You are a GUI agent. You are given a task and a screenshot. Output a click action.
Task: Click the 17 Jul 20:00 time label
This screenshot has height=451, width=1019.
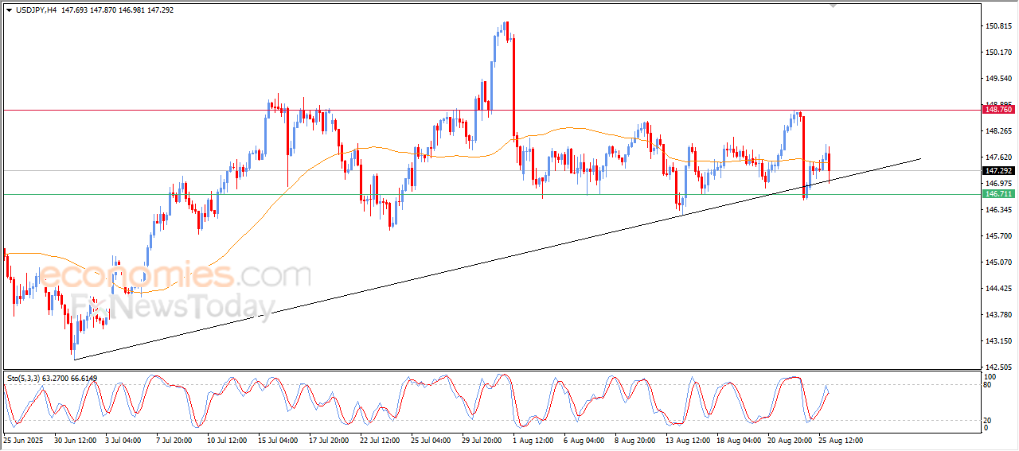click(x=330, y=440)
